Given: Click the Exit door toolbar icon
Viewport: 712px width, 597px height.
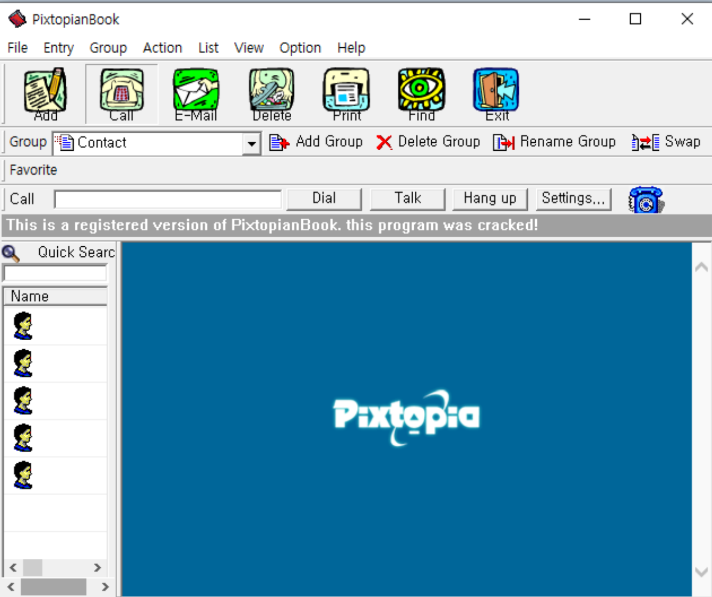Looking at the screenshot, I should tap(496, 94).
